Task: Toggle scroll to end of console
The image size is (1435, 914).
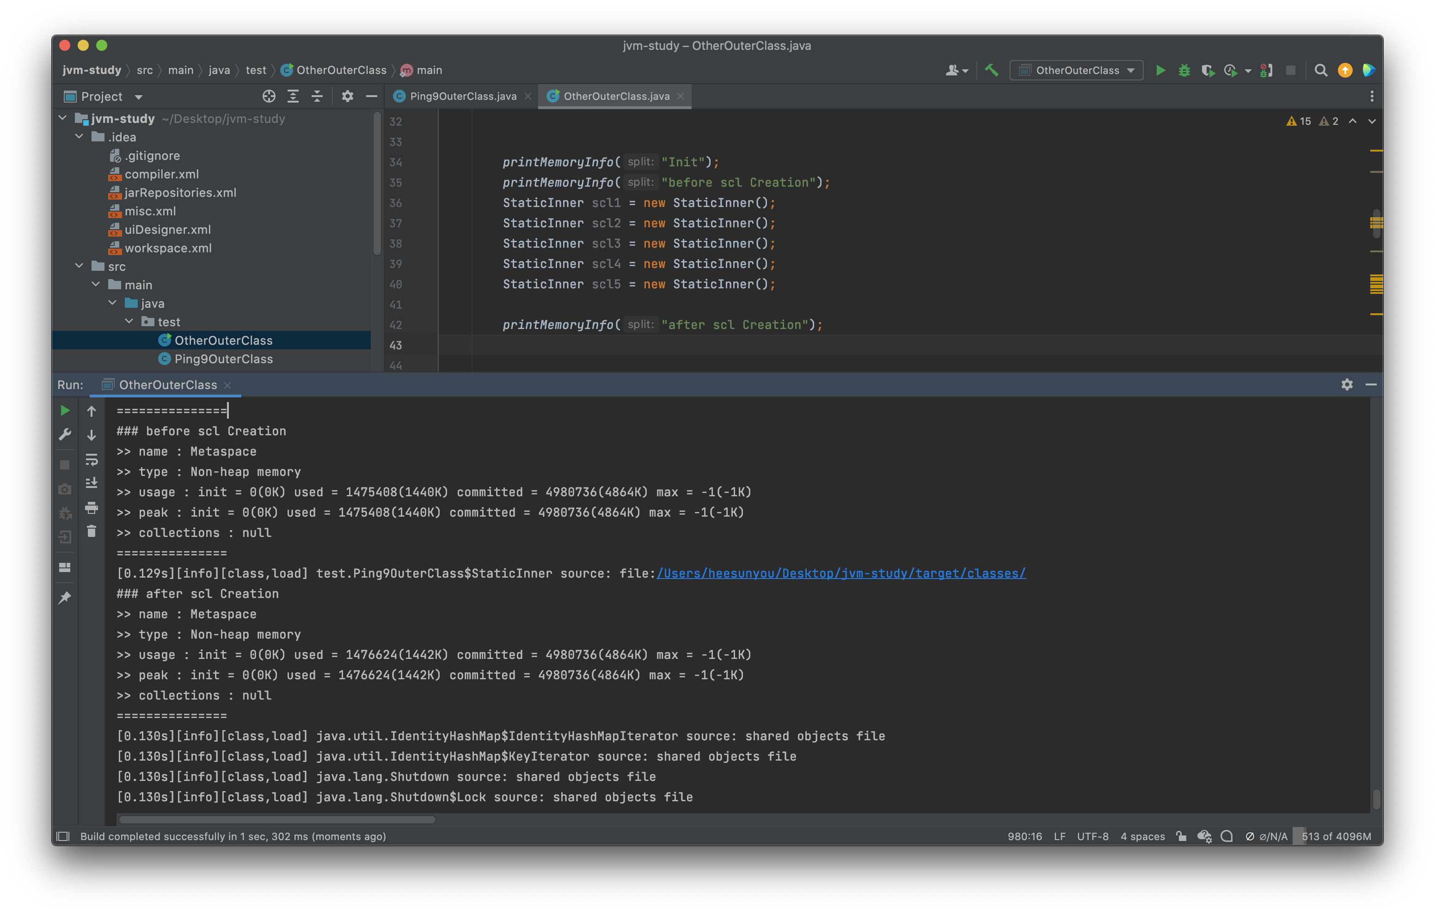Action: click(x=91, y=483)
